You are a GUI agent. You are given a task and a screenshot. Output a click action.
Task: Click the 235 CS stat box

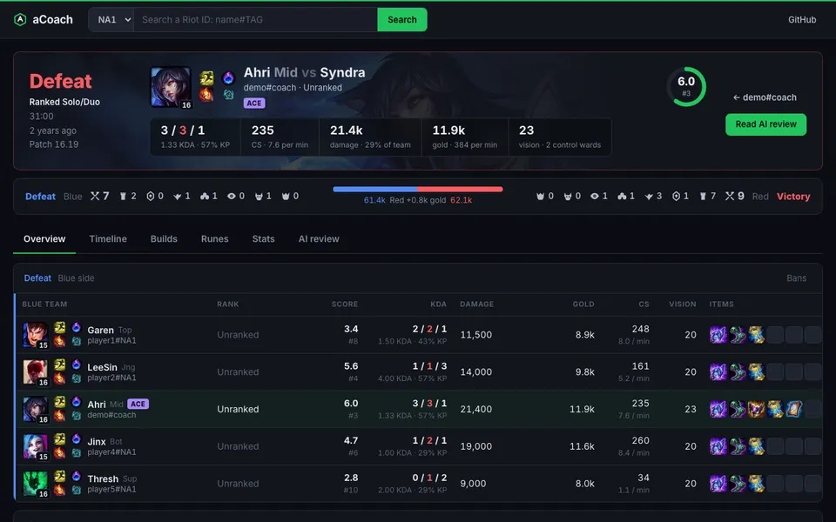pos(280,137)
